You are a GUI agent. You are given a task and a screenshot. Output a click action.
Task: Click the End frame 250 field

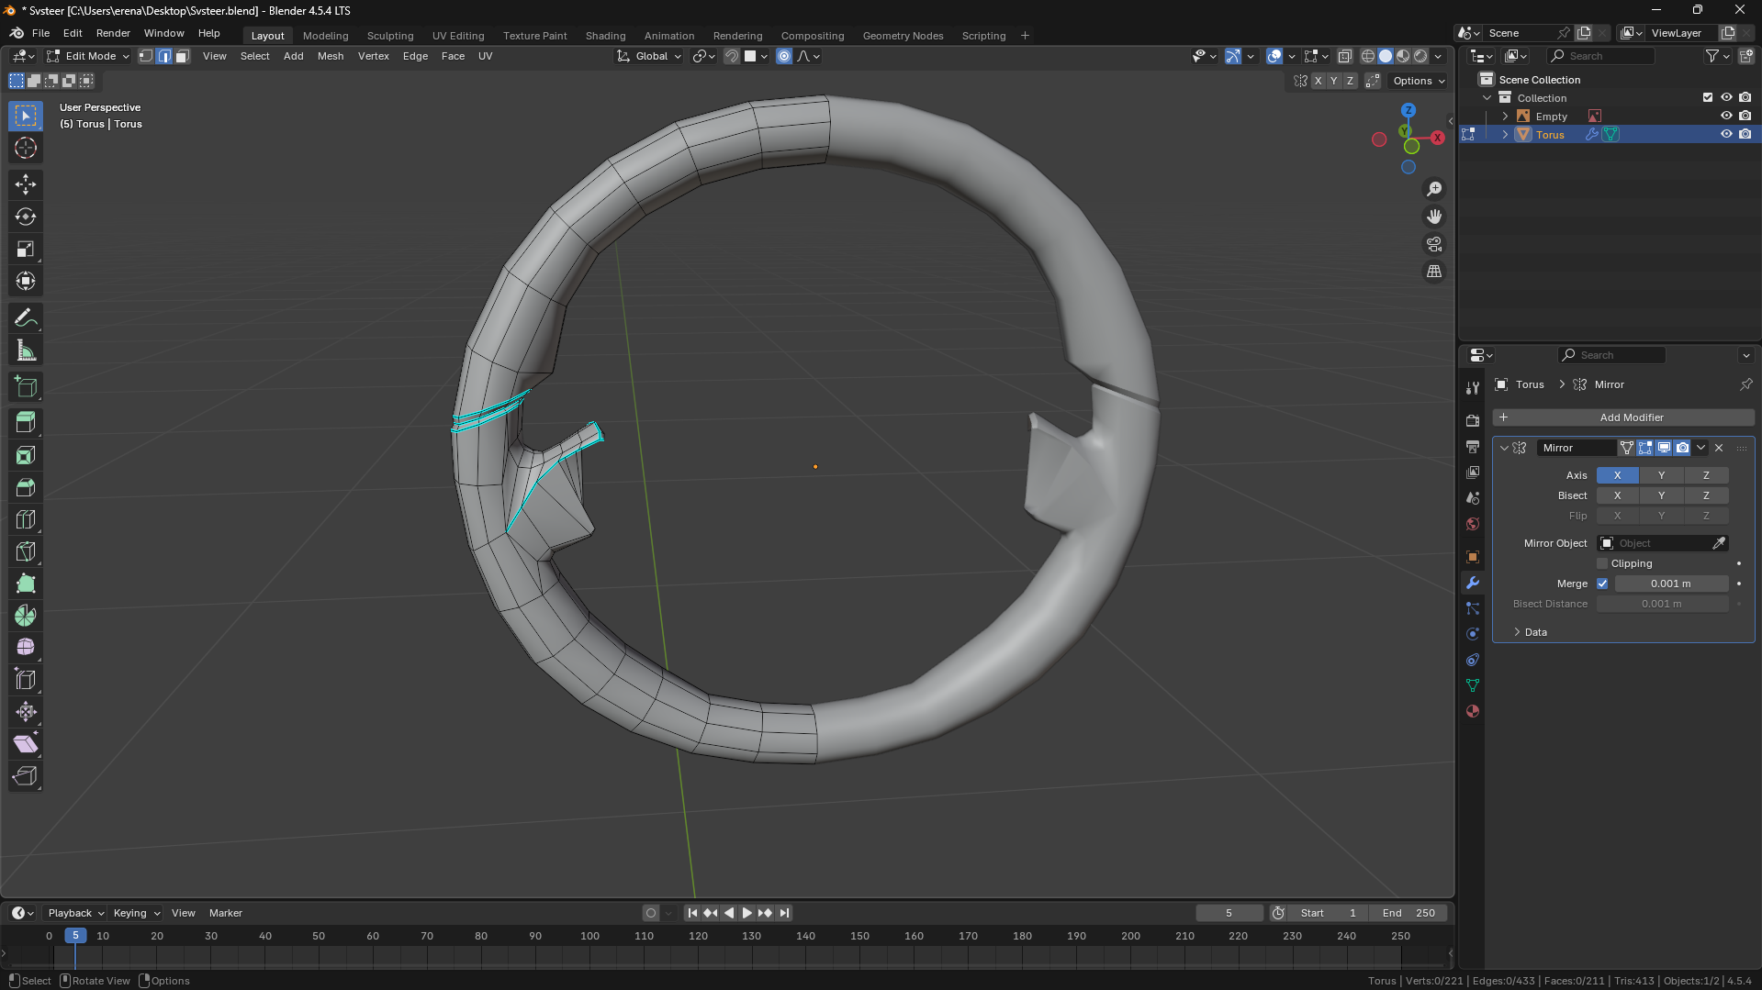[x=1408, y=913]
